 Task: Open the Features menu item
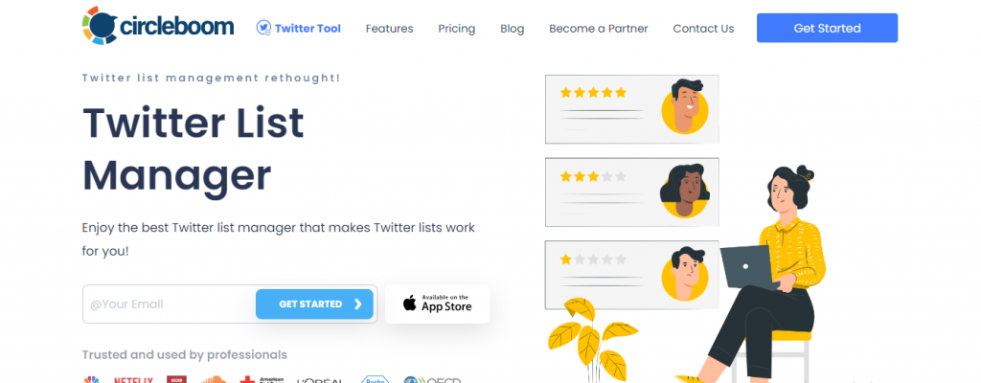(389, 29)
